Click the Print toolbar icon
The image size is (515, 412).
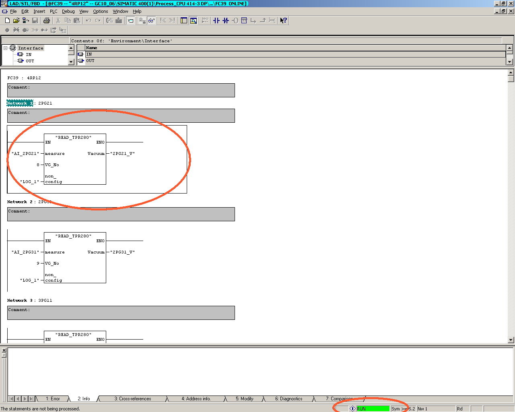coord(47,21)
